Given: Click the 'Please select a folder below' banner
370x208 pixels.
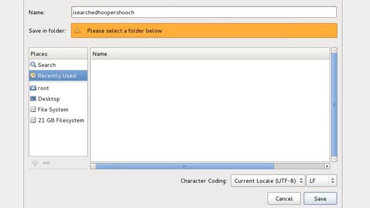Looking at the screenshot, I should (204, 31).
